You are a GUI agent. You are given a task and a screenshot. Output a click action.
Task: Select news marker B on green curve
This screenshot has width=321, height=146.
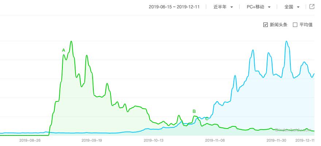pyautogui.click(x=194, y=111)
